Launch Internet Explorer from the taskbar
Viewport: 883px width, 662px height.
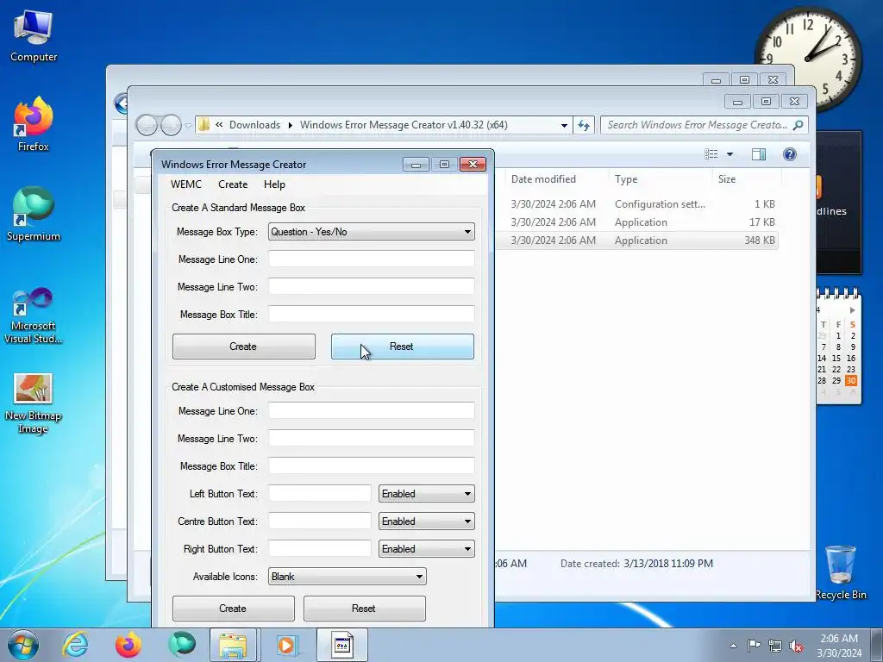coord(75,645)
